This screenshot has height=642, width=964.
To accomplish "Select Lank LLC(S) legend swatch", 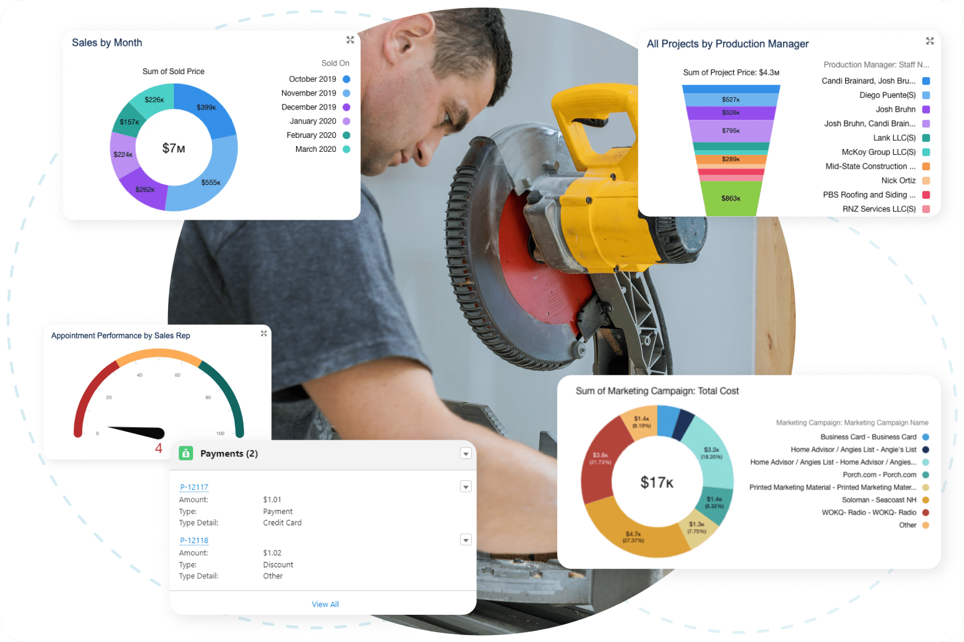I will click(x=926, y=138).
